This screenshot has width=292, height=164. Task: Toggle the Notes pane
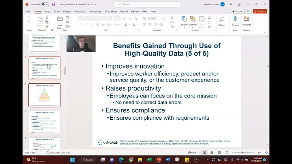192,153
